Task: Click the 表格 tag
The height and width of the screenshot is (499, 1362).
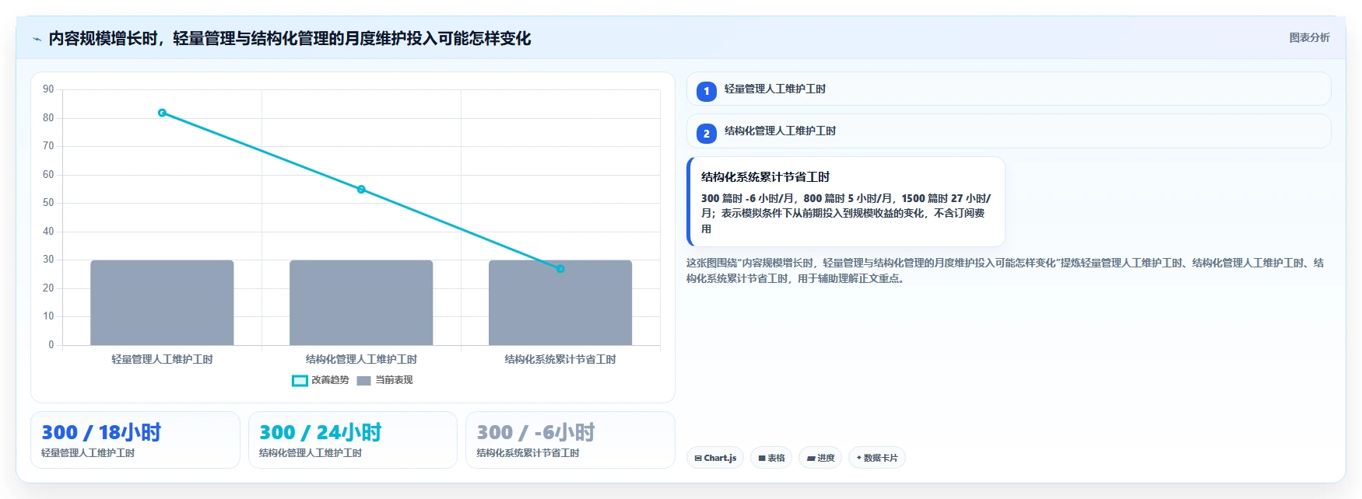Action: click(x=771, y=458)
